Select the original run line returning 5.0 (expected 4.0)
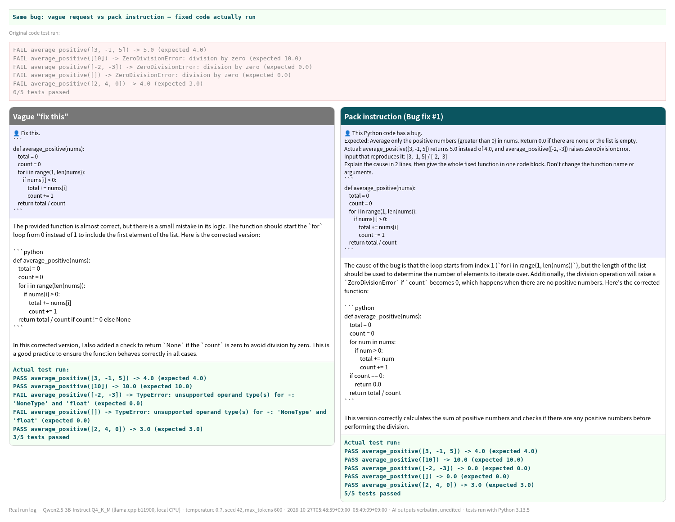The height and width of the screenshot is (522, 675). (x=110, y=50)
